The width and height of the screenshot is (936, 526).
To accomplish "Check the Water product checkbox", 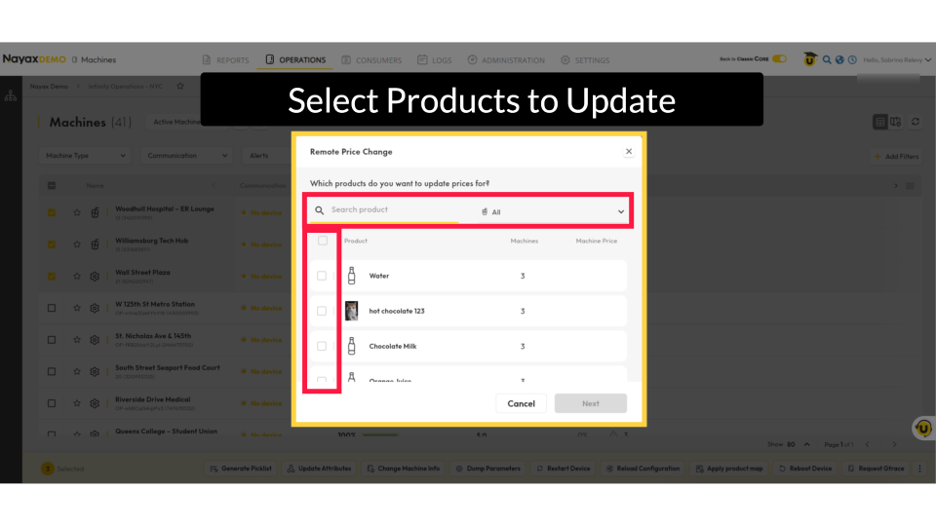I will click(x=322, y=276).
